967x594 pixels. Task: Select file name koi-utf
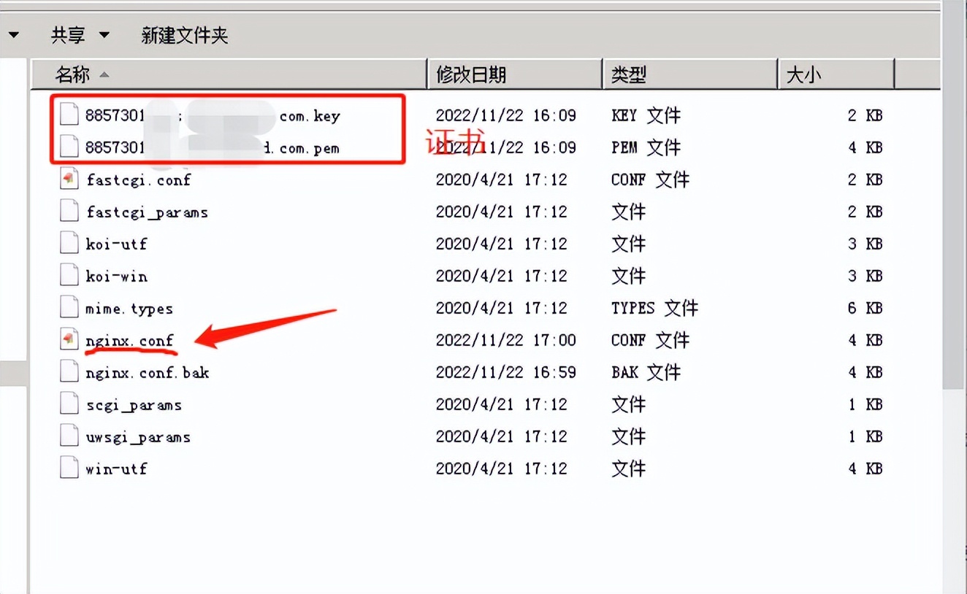[116, 244]
